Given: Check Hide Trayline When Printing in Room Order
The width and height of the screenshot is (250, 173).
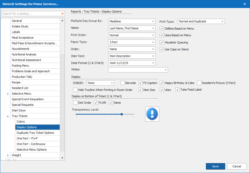Looking at the screenshot, I should pyautogui.click(x=75, y=90).
